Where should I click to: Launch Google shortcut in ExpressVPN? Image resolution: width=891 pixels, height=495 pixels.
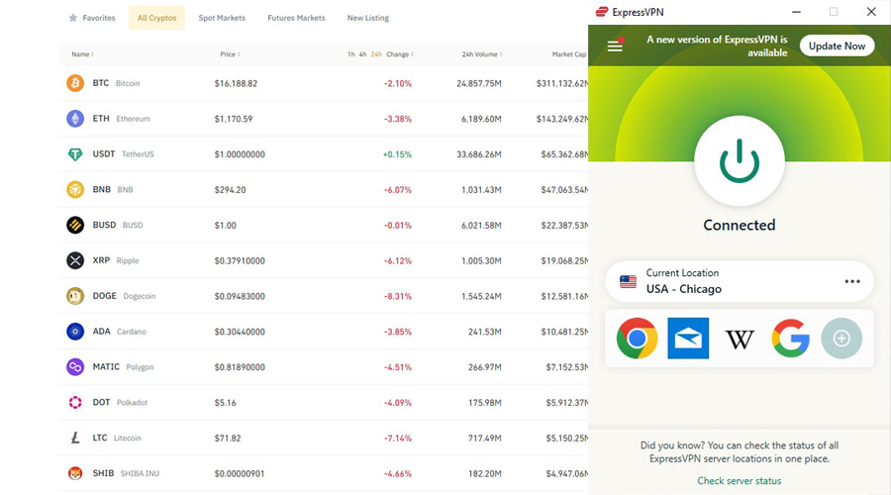[790, 339]
